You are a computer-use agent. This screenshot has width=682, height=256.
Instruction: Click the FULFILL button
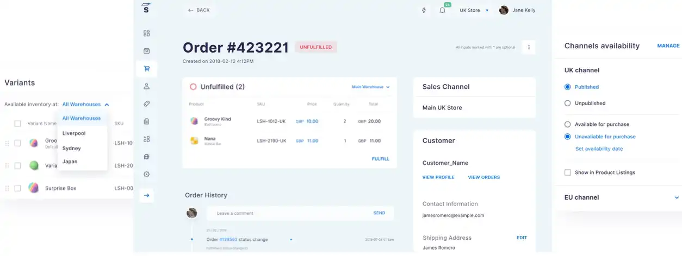pos(381,159)
